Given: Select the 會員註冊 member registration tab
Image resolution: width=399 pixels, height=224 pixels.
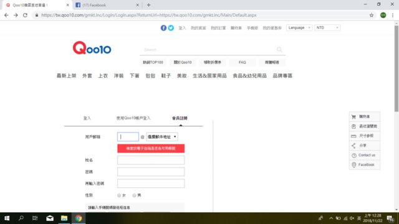Looking at the screenshot, I should [180, 118].
